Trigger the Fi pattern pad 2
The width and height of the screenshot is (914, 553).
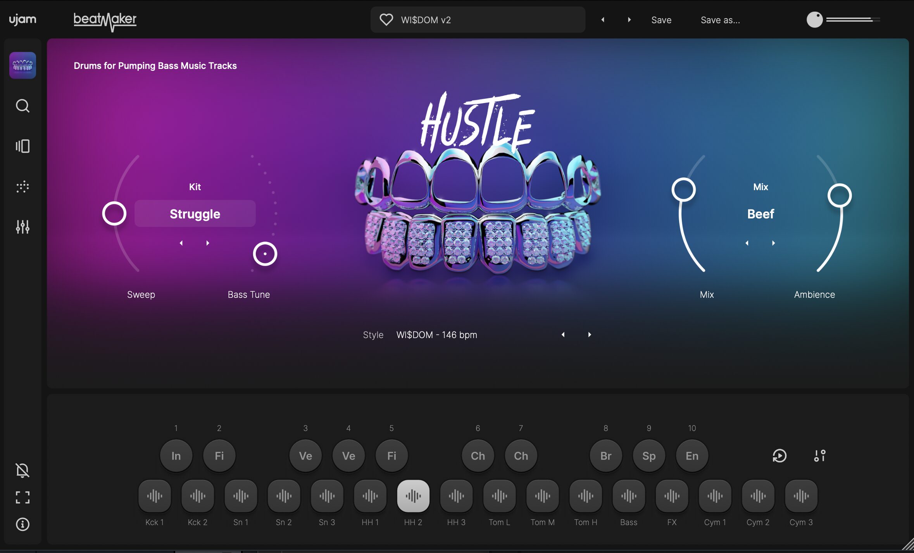tap(219, 456)
